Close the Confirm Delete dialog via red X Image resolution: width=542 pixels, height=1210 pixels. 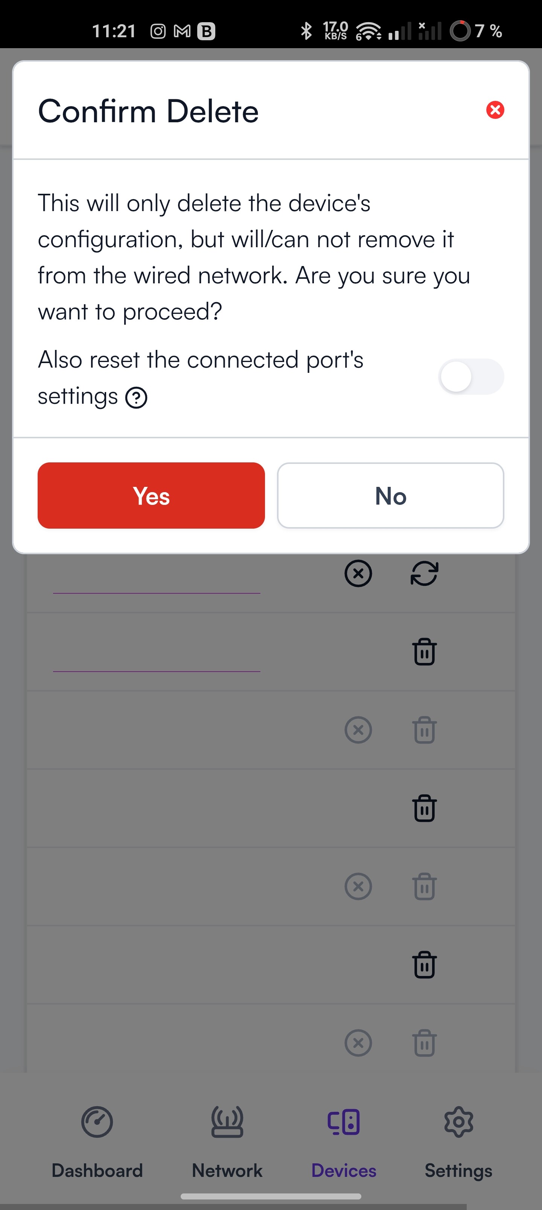[495, 110]
